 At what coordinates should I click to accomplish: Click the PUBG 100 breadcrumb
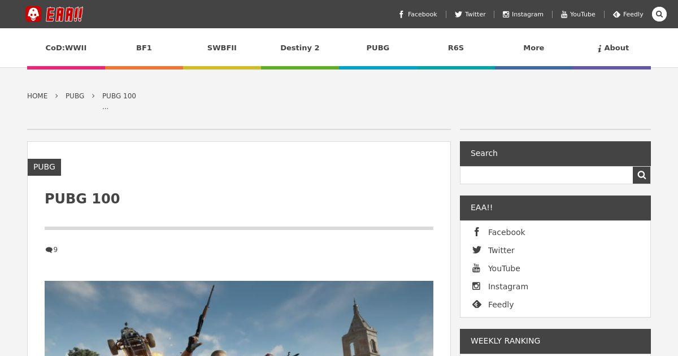(119, 96)
